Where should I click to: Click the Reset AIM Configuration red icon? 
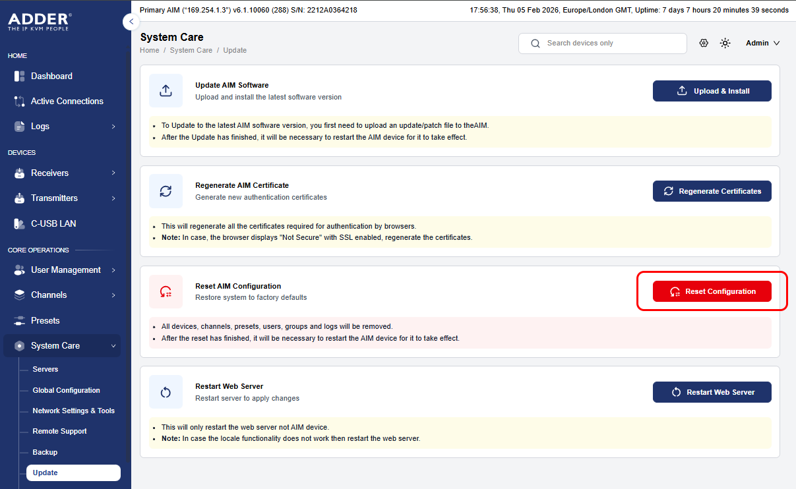point(166,291)
